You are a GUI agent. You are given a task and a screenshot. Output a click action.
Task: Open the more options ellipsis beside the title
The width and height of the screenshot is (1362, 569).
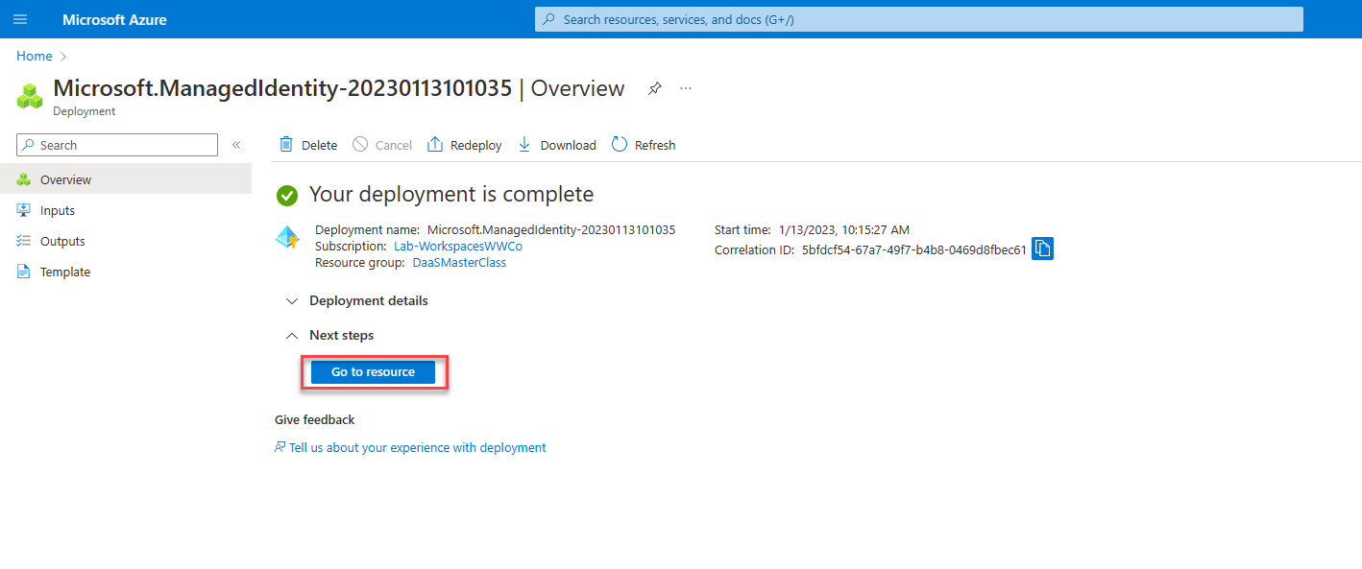(686, 88)
